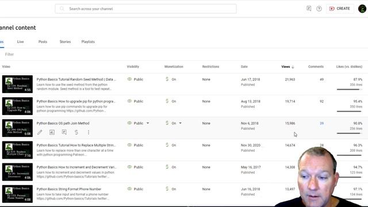368x207 pixels.
Task: Click visibility eye icon for upgrade pip video
Action: pos(129,101)
